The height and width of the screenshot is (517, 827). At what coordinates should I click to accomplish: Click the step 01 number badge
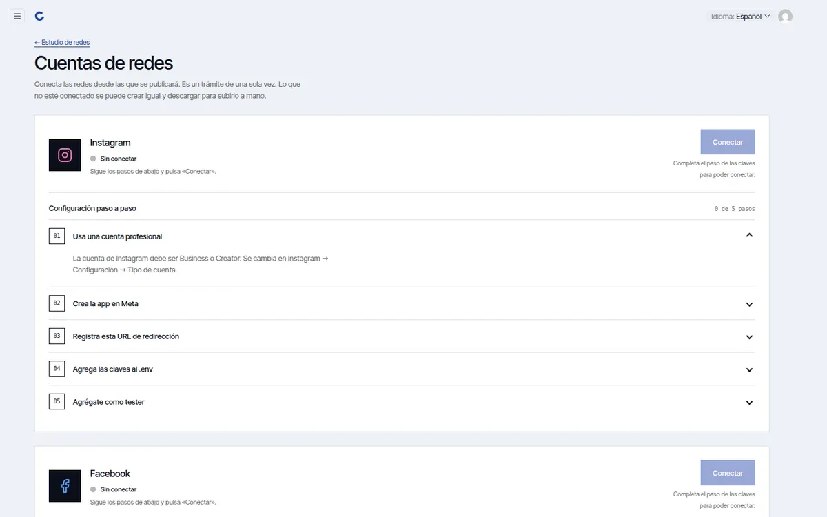tap(57, 236)
